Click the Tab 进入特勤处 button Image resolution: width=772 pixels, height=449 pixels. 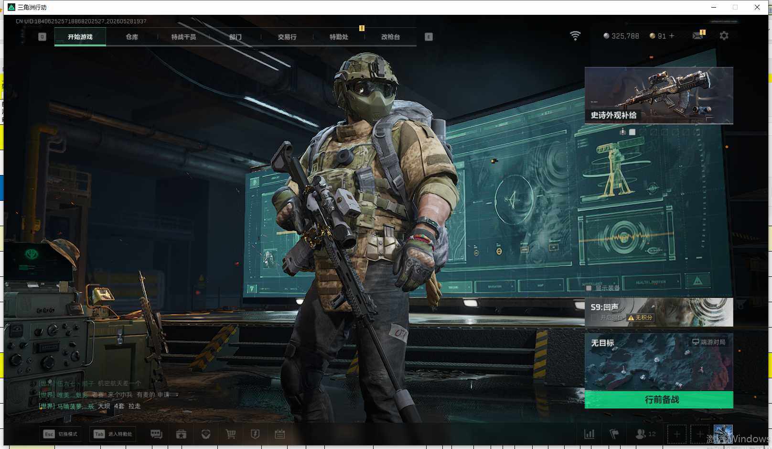(x=113, y=434)
